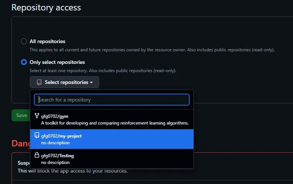Screen dimensions: 293x184
Task: Click the repository icon beside gfg0702/my-project
Action: (37, 136)
